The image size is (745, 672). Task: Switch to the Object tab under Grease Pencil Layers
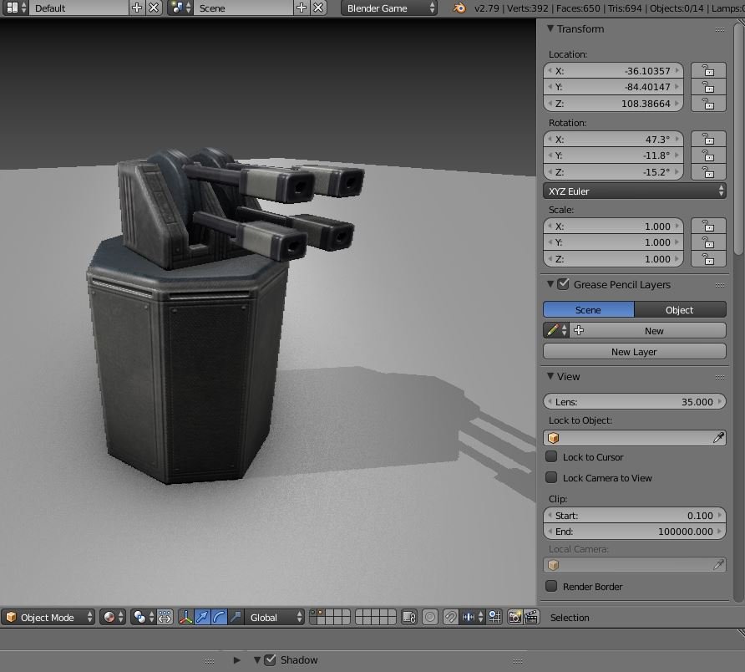click(680, 309)
